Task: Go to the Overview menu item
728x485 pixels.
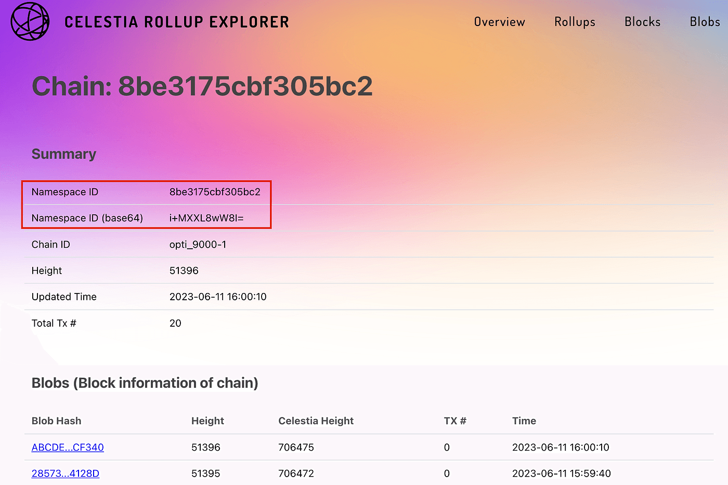Action: tap(499, 22)
